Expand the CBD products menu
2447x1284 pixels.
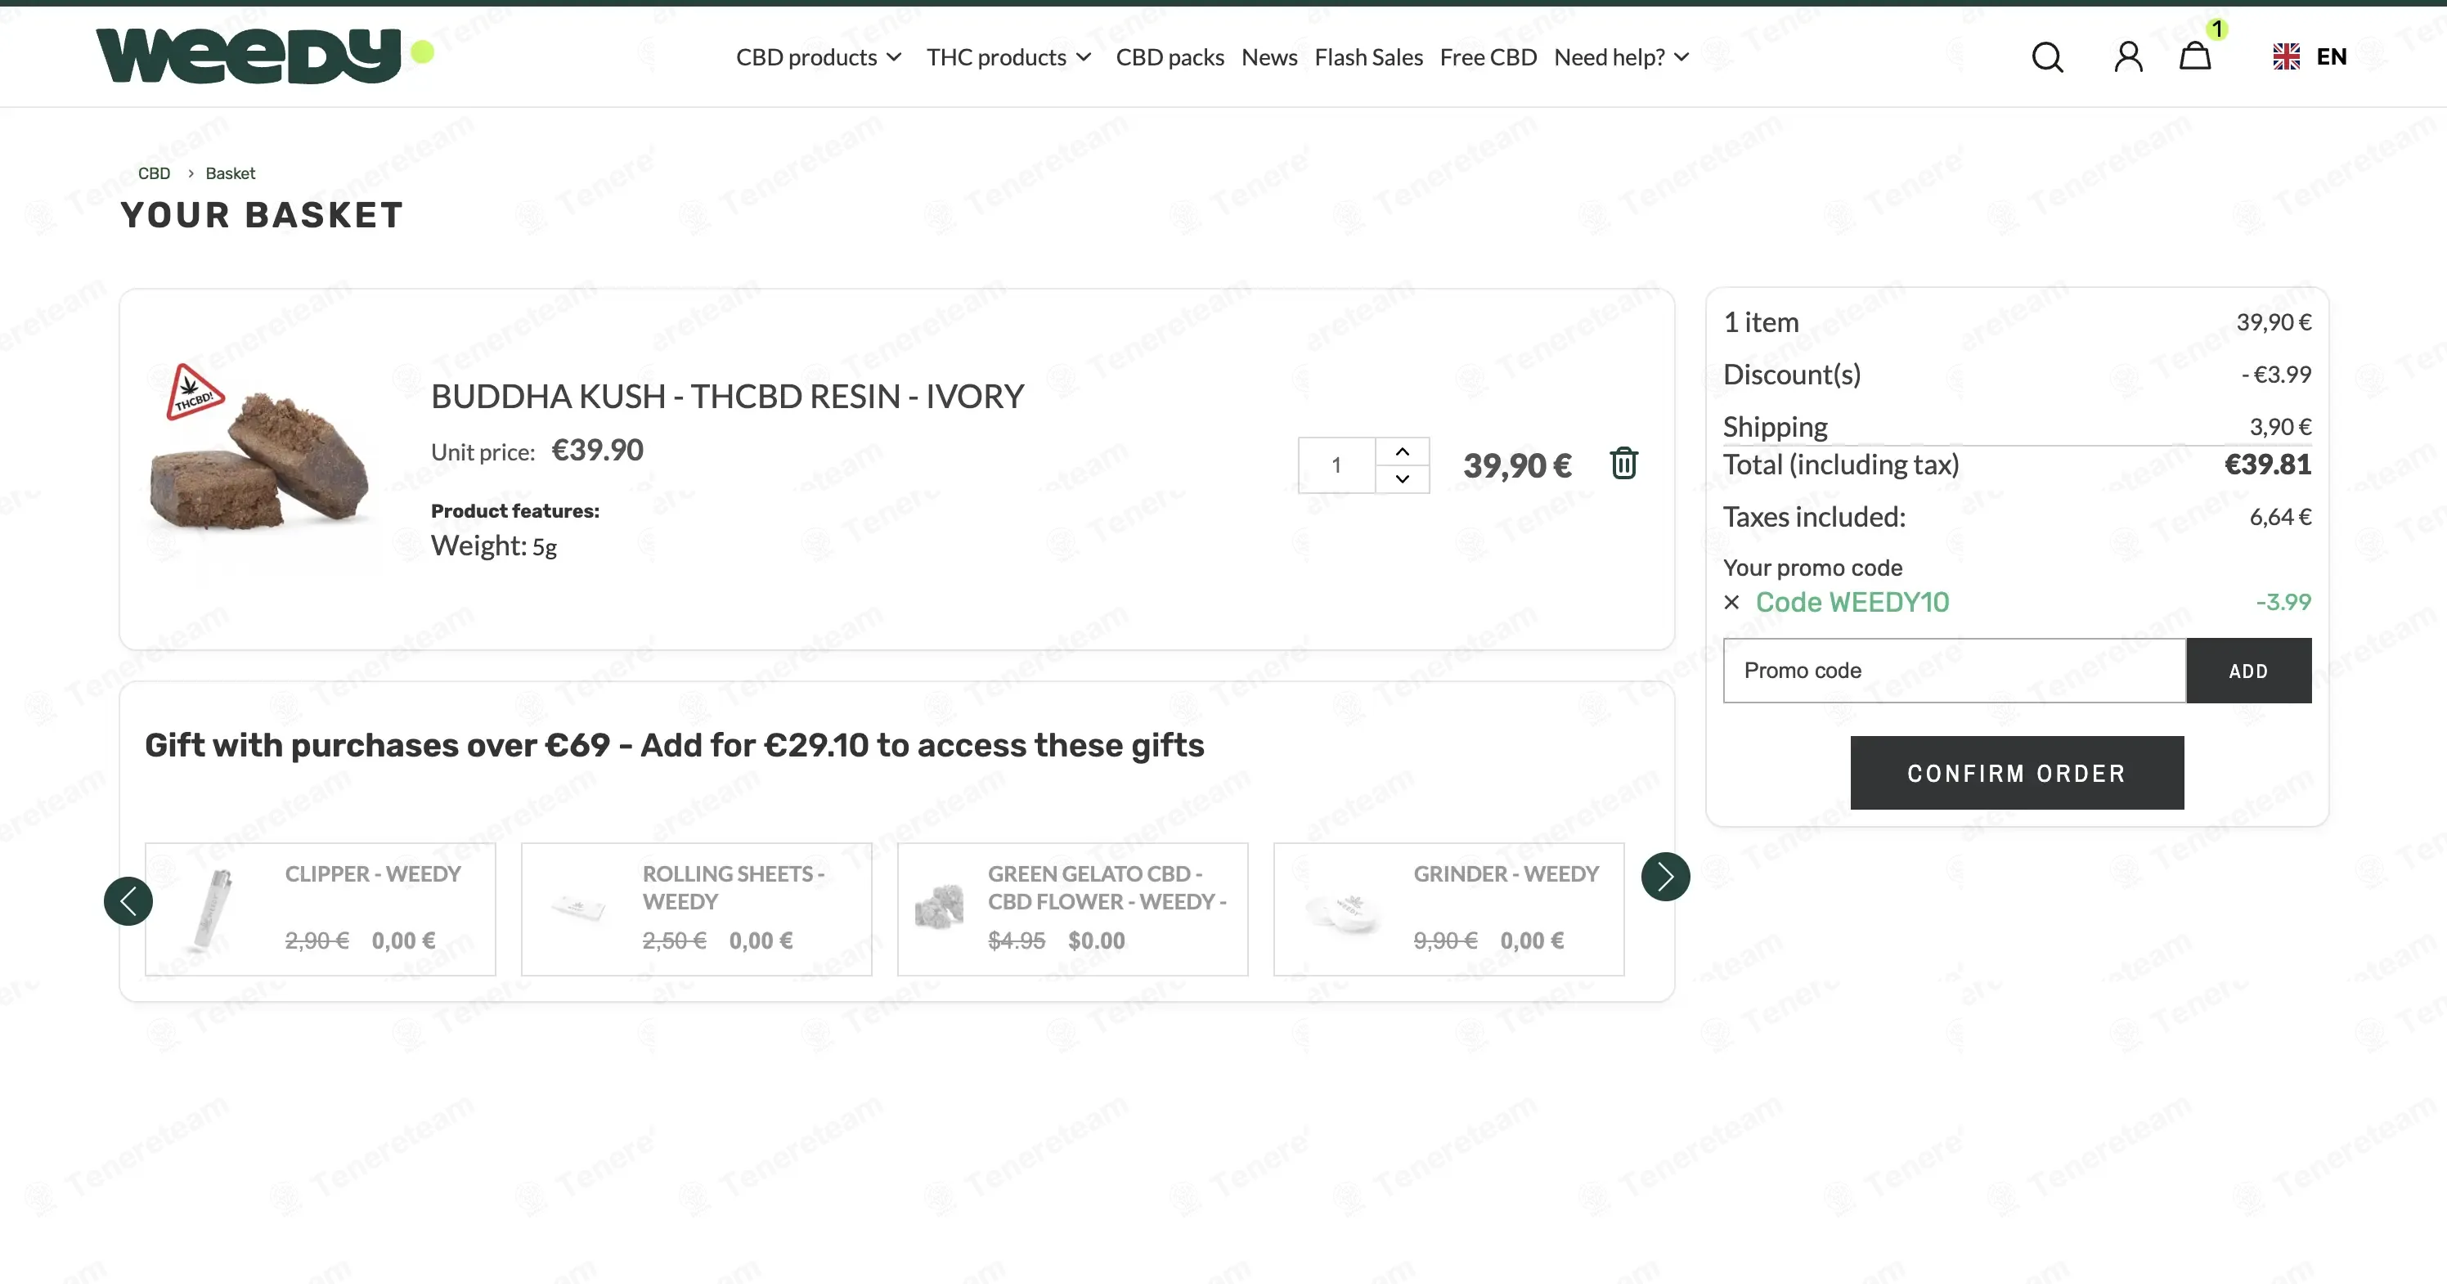(819, 57)
